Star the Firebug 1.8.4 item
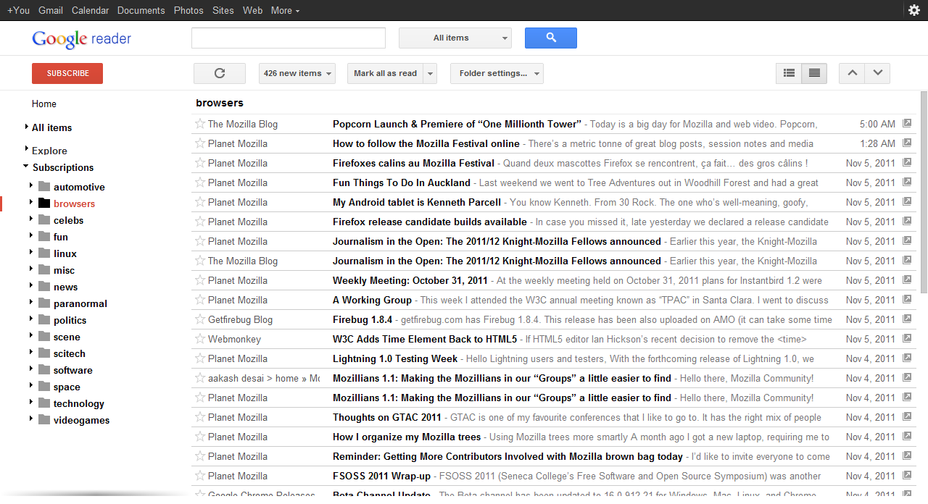This screenshot has height=504, width=928. tap(200, 319)
